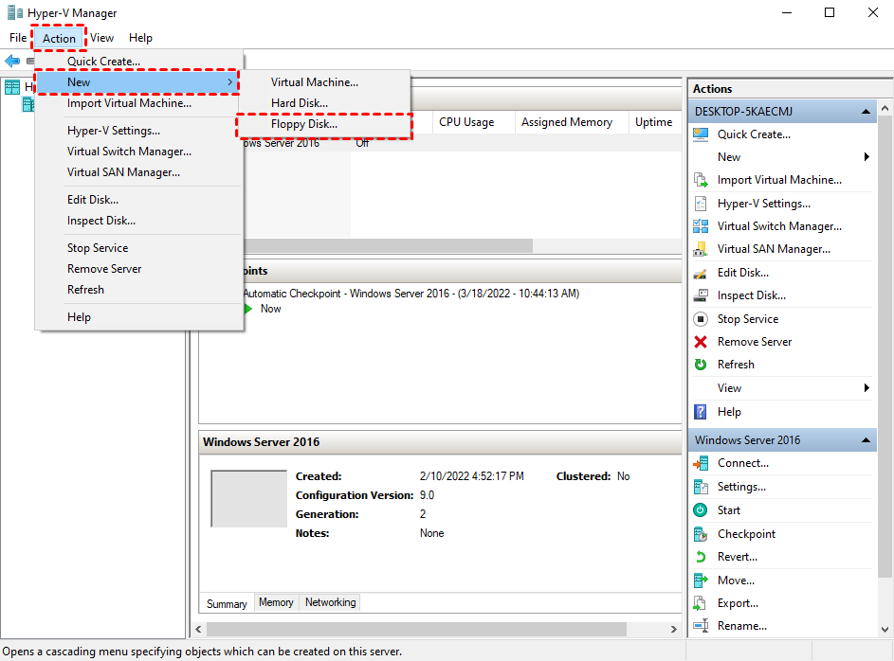Click Inspect Disk icon in Actions pane

coord(701,295)
